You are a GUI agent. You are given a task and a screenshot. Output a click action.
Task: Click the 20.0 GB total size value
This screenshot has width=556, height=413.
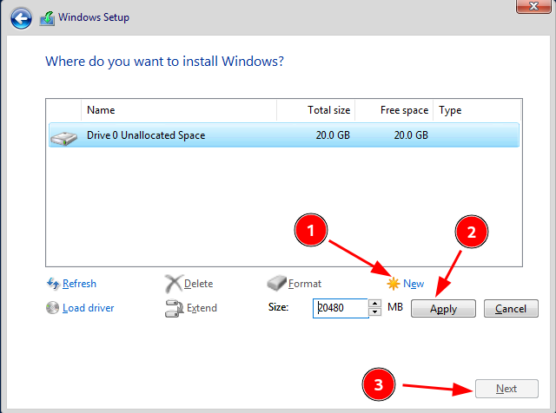click(333, 135)
